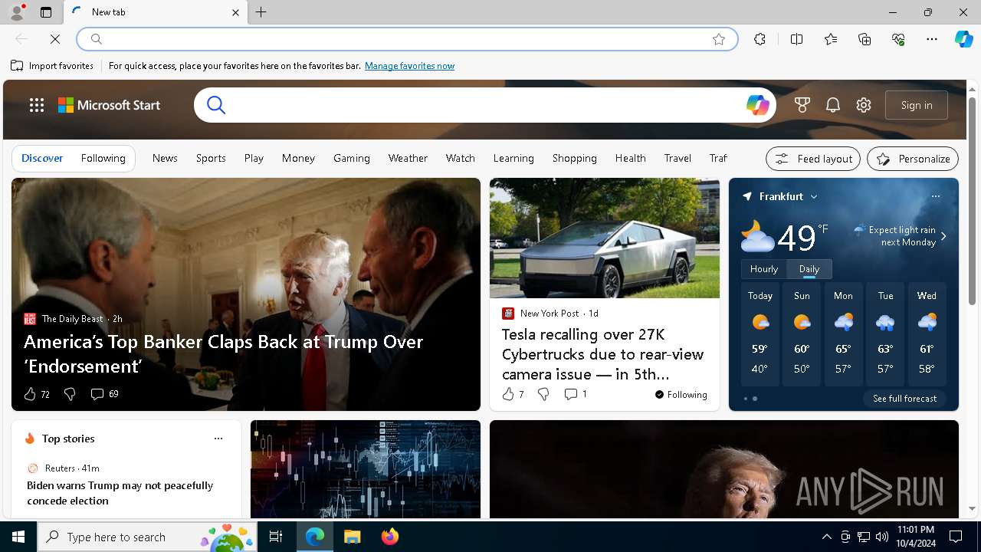Open the Edge profile icon
Viewport: 981px width, 552px height.
[16, 12]
